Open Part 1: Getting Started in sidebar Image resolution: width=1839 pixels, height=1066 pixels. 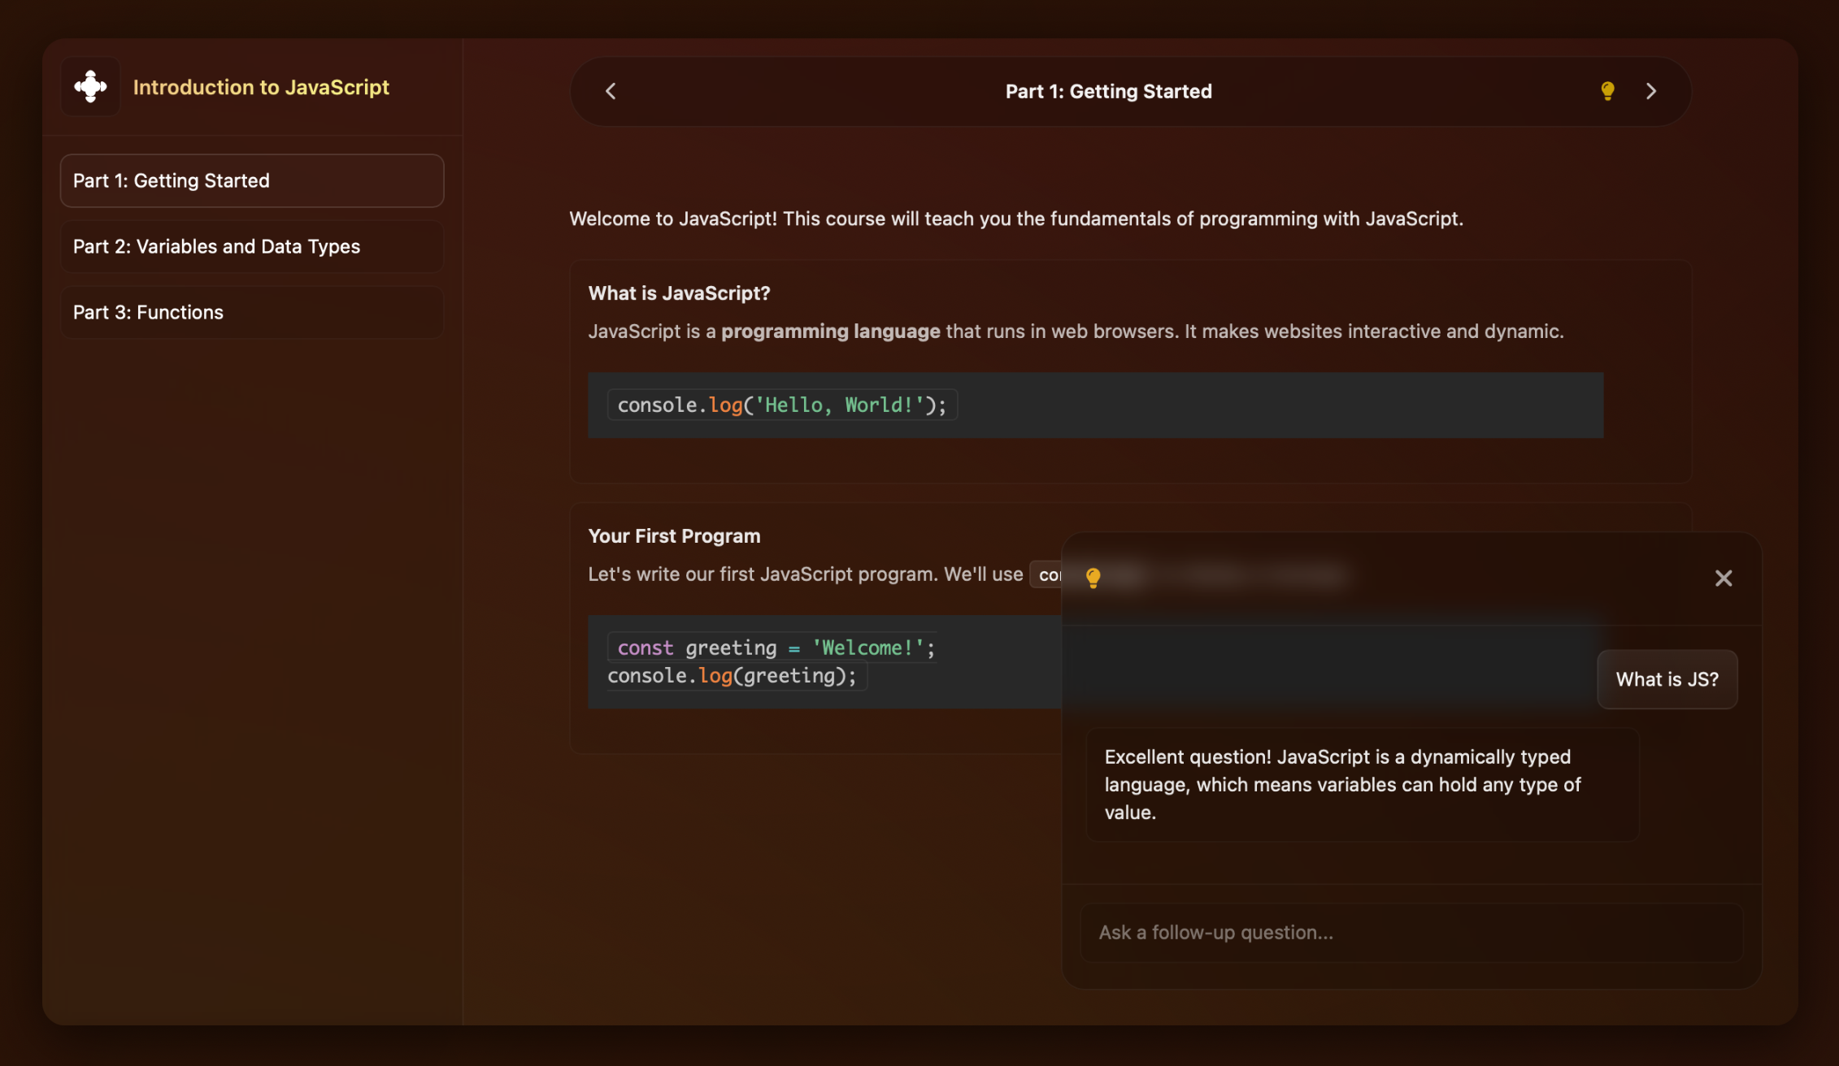point(252,180)
